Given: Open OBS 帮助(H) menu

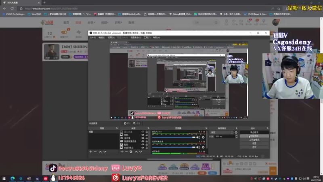Looking at the screenshot, I should tap(156, 38).
